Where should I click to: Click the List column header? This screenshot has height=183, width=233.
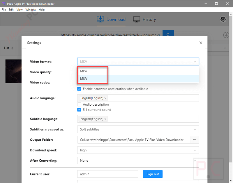(x=6, y=48)
